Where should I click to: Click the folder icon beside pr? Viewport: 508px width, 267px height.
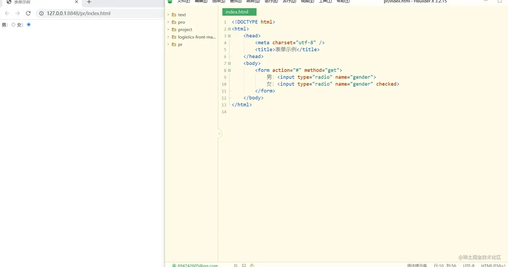tap(174, 44)
